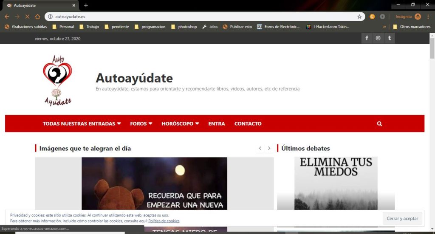Viewport: 435px width, 234px height.
Task: Click the Autoayúdate site title
Action: pyautogui.click(x=134, y=78)
